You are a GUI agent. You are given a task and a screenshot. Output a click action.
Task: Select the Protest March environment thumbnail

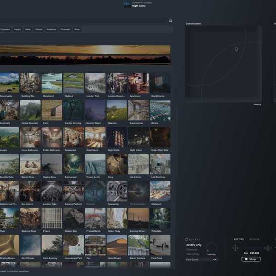click(x=95, y=218)
